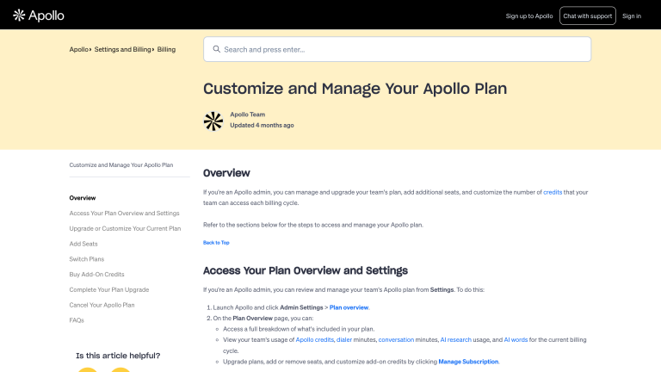Click Apollo Team author name
The height and width of the screenshot is (372, 661).
tap(248, 115)
